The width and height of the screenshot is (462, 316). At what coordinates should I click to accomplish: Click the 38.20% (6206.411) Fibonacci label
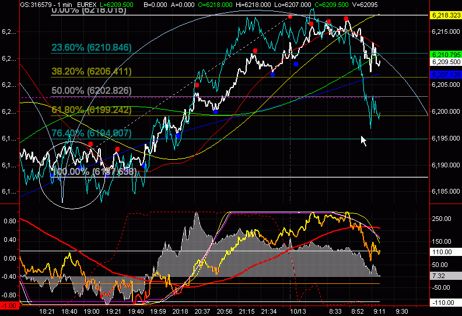[x=92, y=71]
